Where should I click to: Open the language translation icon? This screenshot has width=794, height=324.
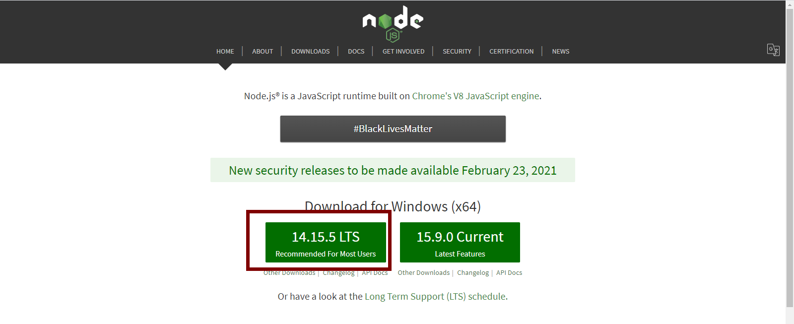coord(773,50)
